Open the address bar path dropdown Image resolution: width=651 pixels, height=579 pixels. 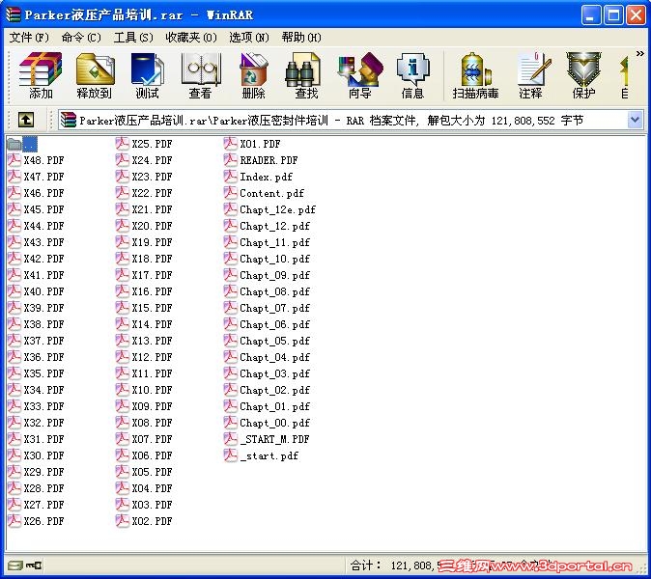point(635,121)
